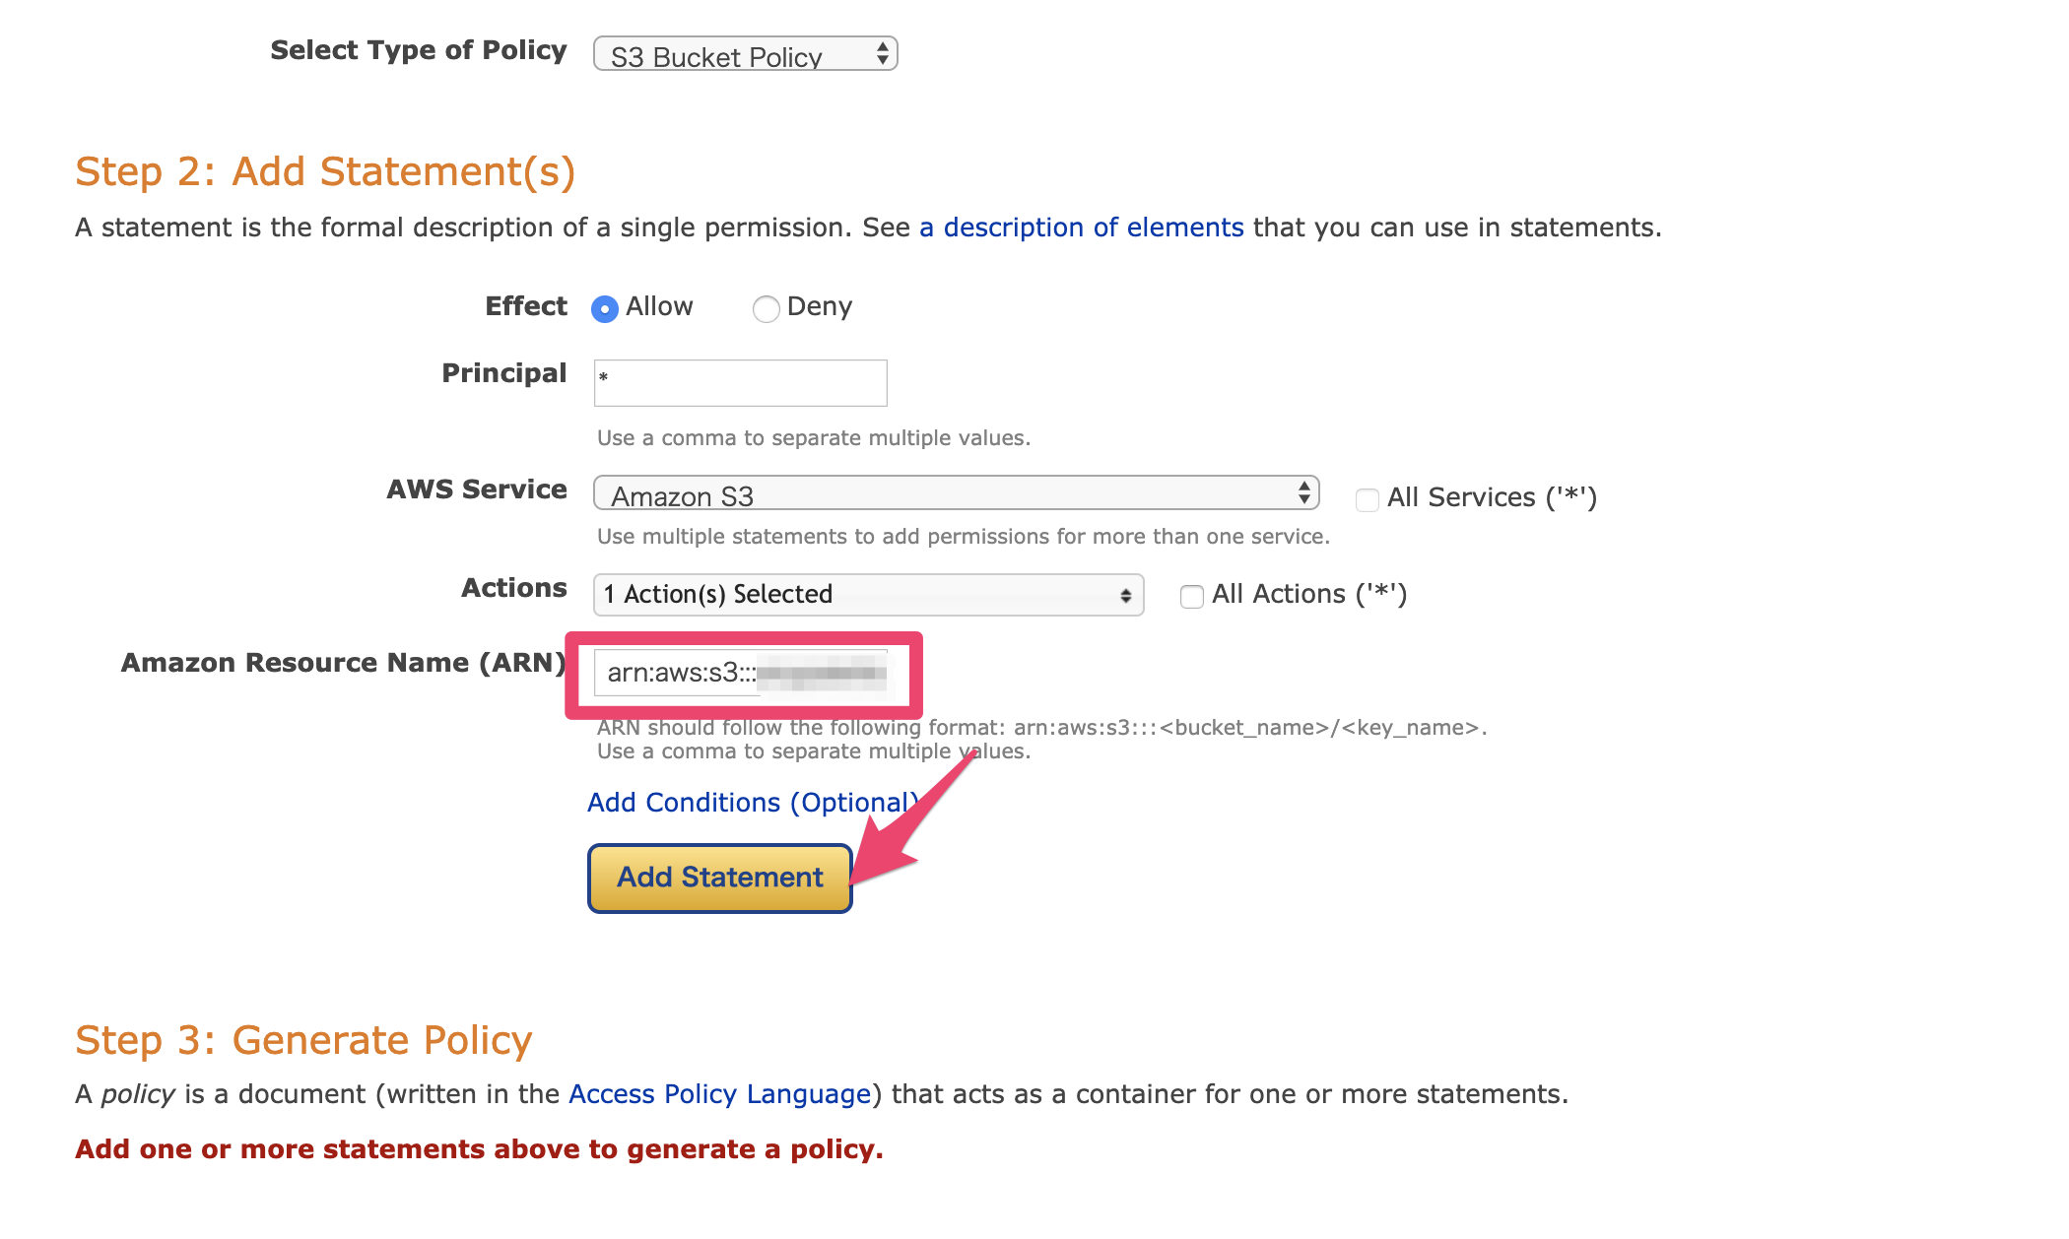Click arrow icon on Amazon S3 select
The height and width of the screenshot is (1239, 2069).
tap(1303, 492)
